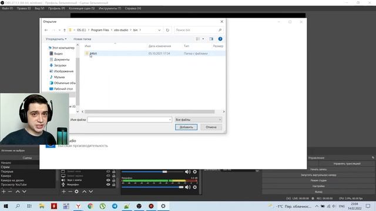The height and width of the screenshot is (211, 376).
Task: Open the Файл menu
Action: pos(8,8)
